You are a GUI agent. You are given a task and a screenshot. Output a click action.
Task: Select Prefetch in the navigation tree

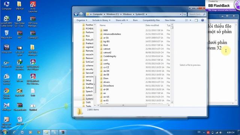[89, 43]
